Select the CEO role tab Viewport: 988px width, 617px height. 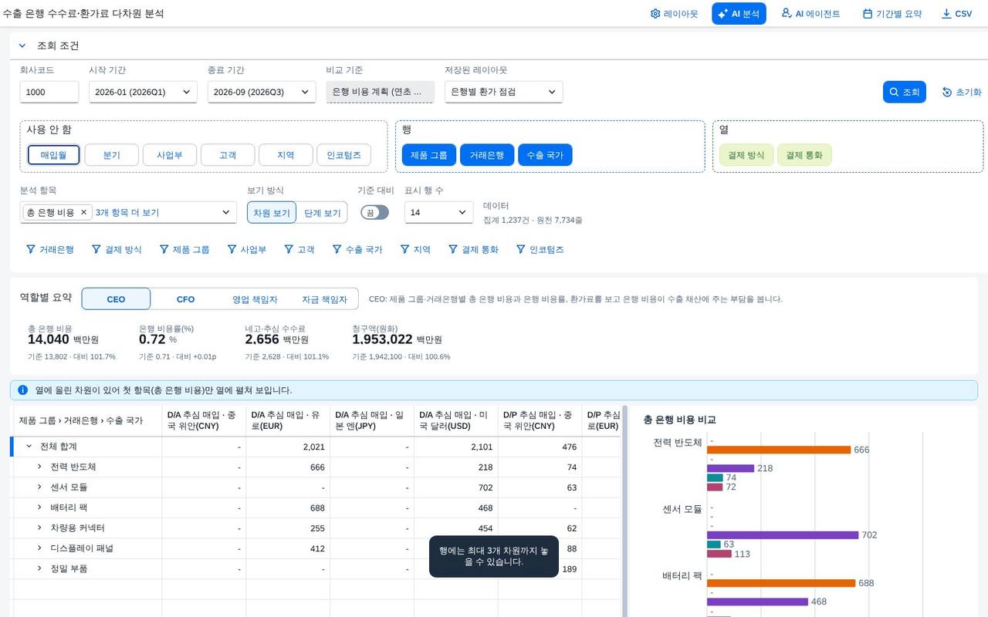click(x=116, y=299)
